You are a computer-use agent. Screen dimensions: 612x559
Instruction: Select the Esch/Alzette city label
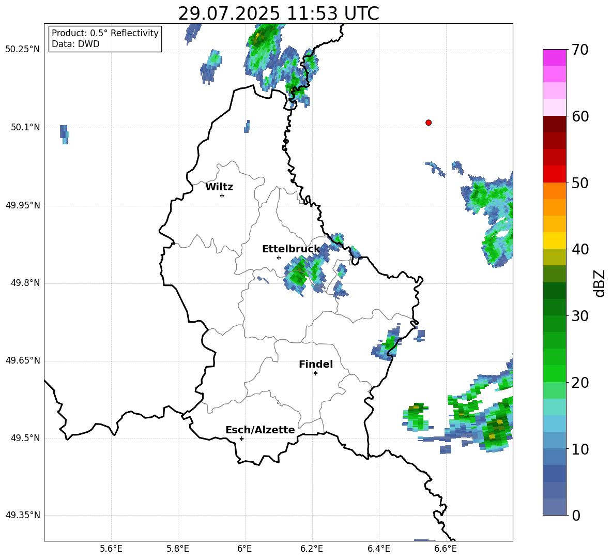260,430
